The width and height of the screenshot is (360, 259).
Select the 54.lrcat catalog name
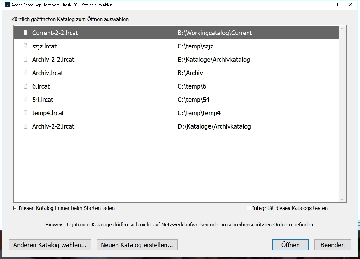point(43,99)
